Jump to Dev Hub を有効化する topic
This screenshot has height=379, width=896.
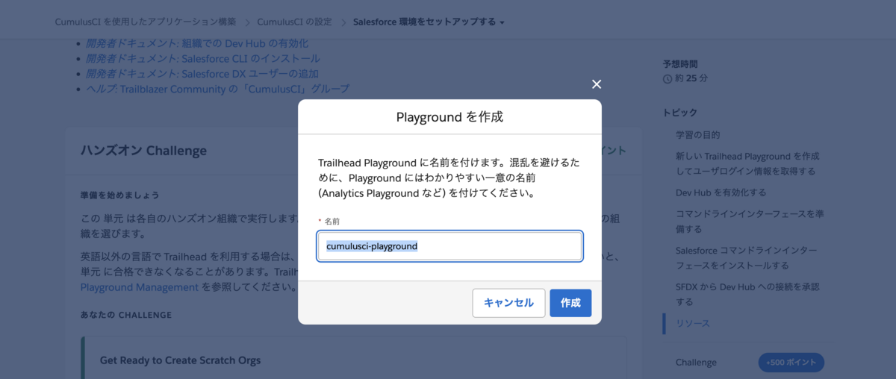(721, 192)
